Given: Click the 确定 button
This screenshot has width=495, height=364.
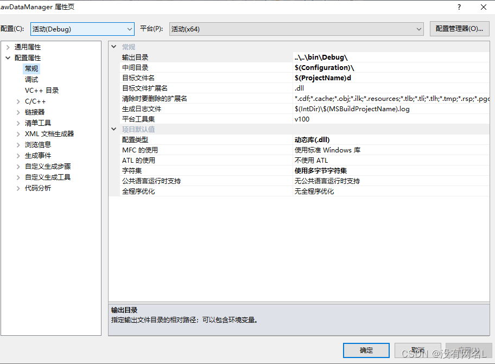Looking at the screenshot, I should tap(366, 350).
